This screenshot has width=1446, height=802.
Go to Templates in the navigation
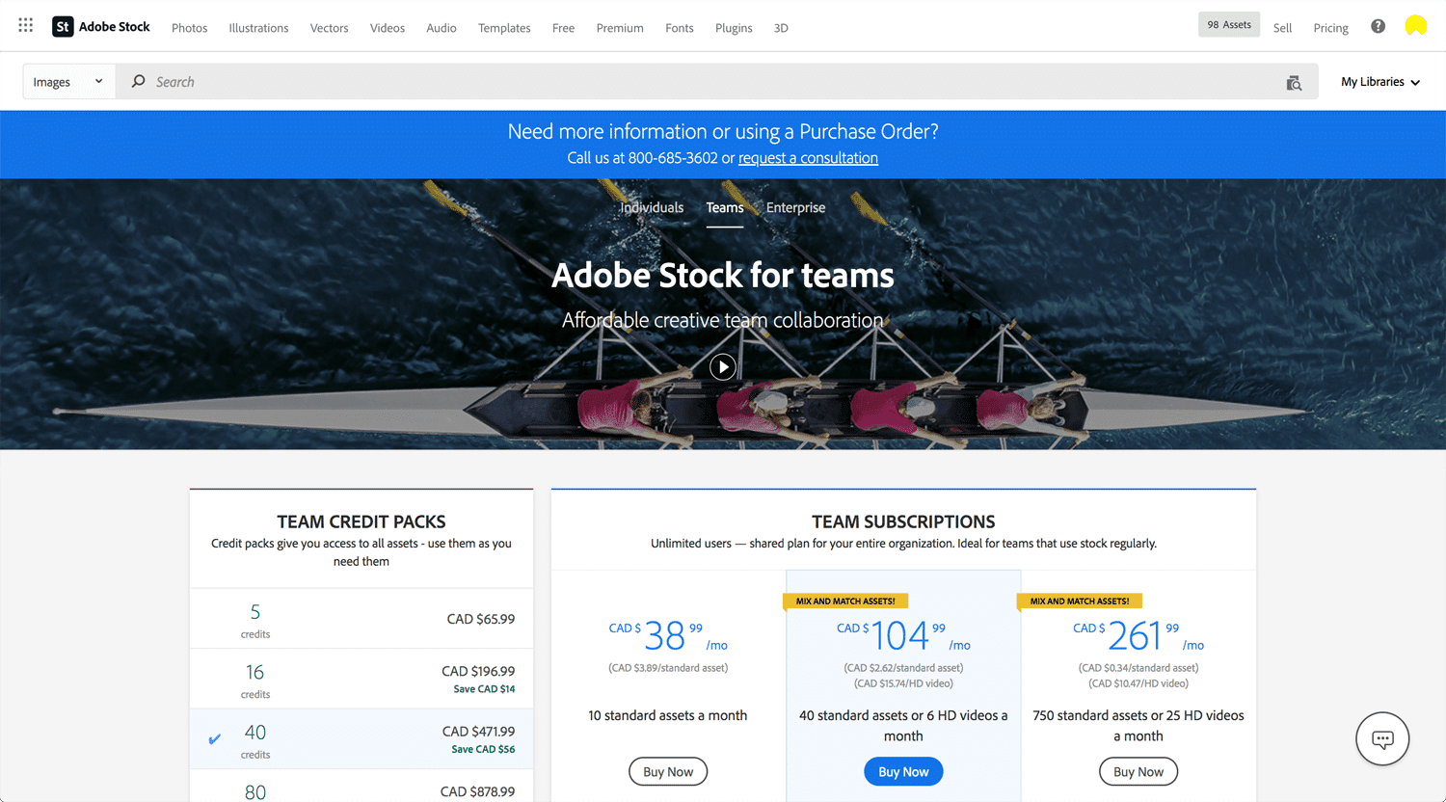coord(504,28)
